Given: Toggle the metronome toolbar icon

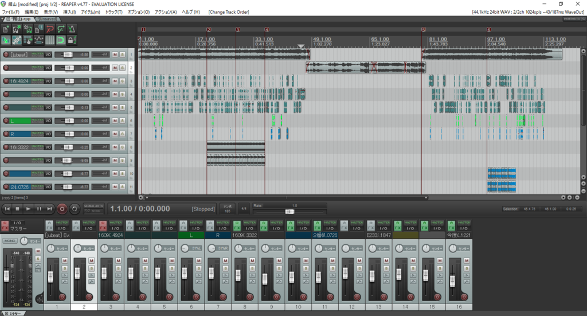Looking at the screenshot, I should coord(72,29).
